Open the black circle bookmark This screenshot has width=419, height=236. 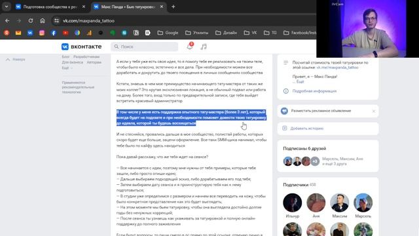[x=101, y=33]
